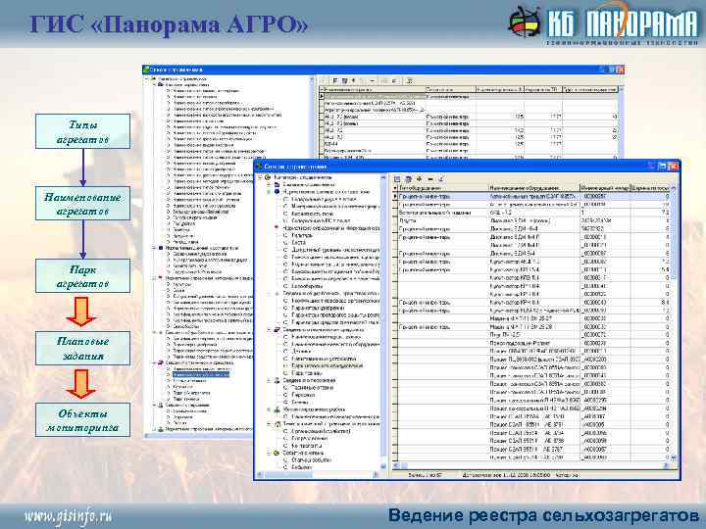Click the minus icon in back window toolbar
The height and width of the screenshot is (529, 706).
tap(372, 80)
